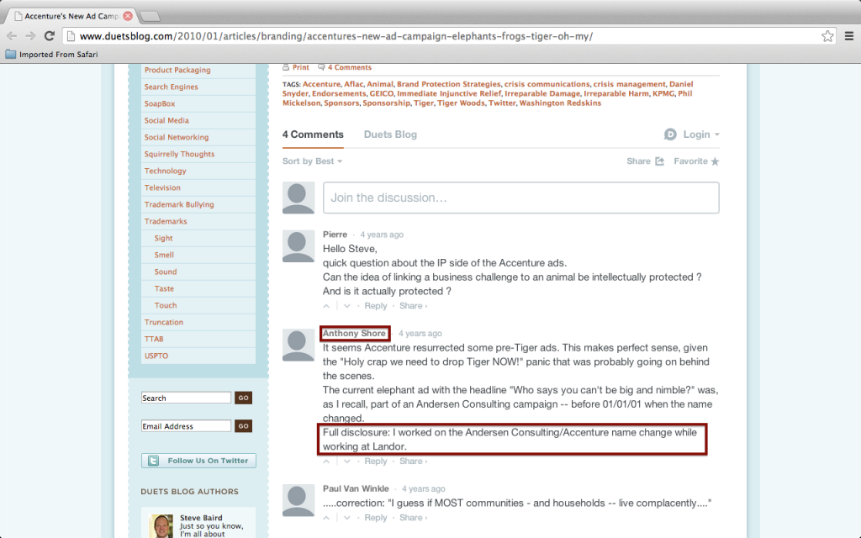Click Anthony Shore's avatar image
This screenshot has width=861, height=538.
click(298, 345)
